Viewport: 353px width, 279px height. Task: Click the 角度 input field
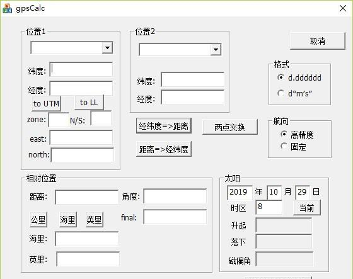[x=175, y=196]
